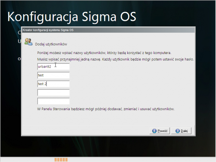The height and width of the screenshot is (162, 216).
Task: Click the last empty username field
Action: [53, 101]
